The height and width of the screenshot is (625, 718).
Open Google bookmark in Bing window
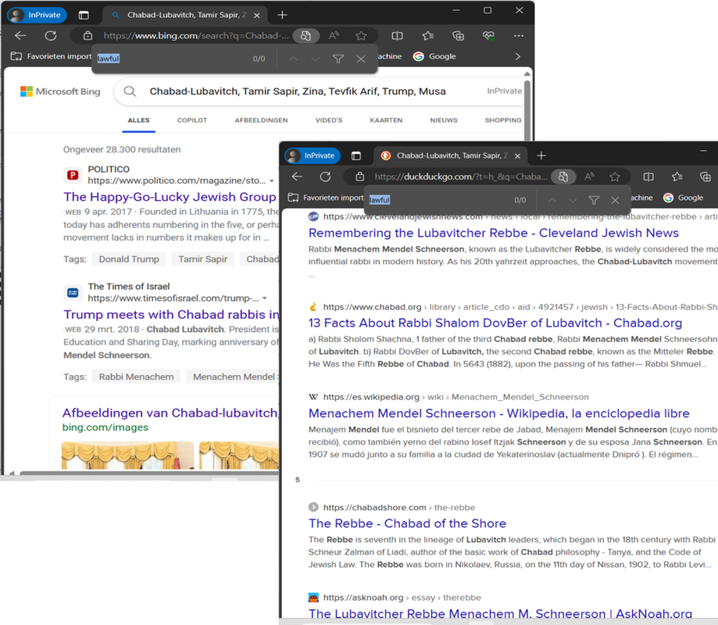434,56
